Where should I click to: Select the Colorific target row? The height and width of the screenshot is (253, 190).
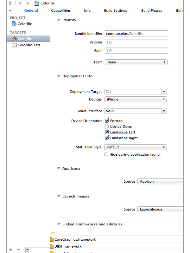coord(28,39)
